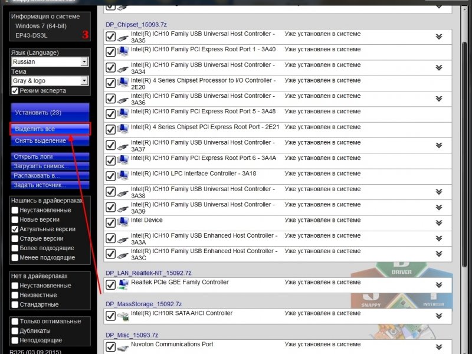472x354 pixels.
Task: Enable the Только оптимальные option
Action: point(15,322)
